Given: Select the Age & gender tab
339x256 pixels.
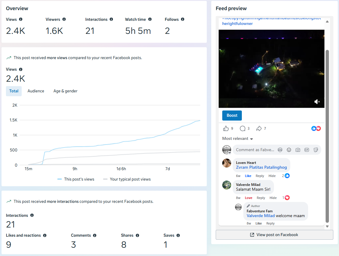Looking at the screenshot, I should coord(65,91).
